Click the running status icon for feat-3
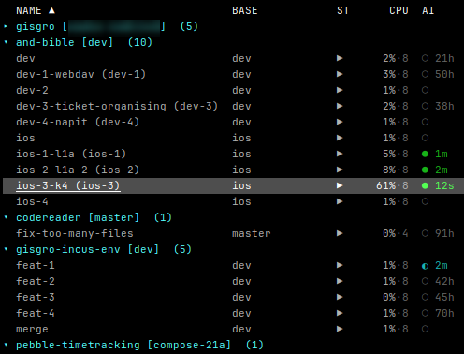Viewport: 464px width, 354px height. [340, 297]
